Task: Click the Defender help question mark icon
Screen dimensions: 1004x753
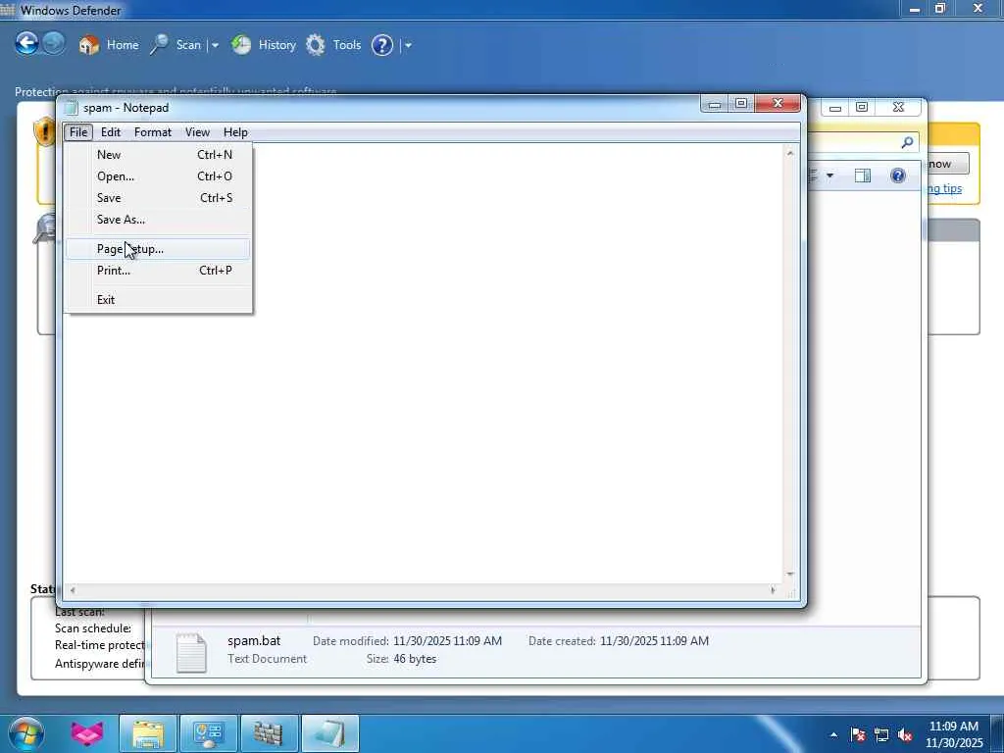Action: pyautogui.click(x=382, y=45)
